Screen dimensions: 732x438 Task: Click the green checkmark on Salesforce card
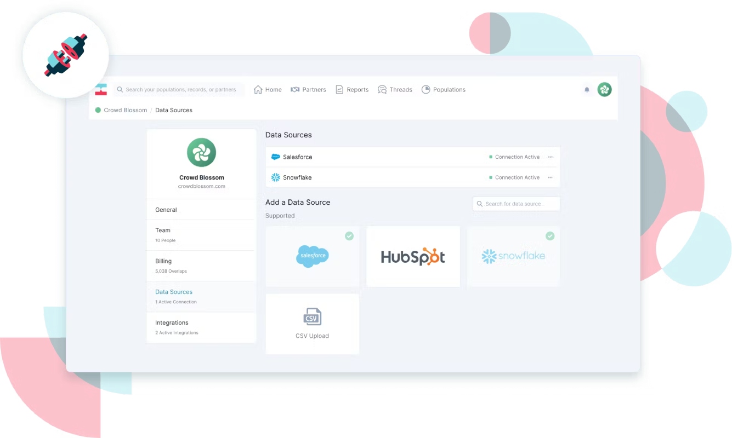pos(349,236)
